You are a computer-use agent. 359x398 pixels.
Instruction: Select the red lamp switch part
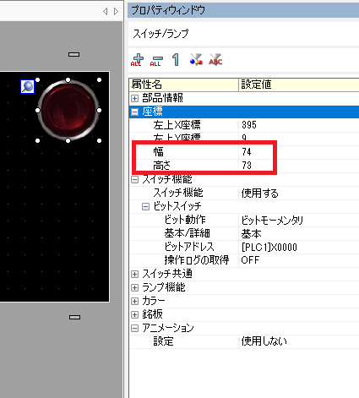68,110
